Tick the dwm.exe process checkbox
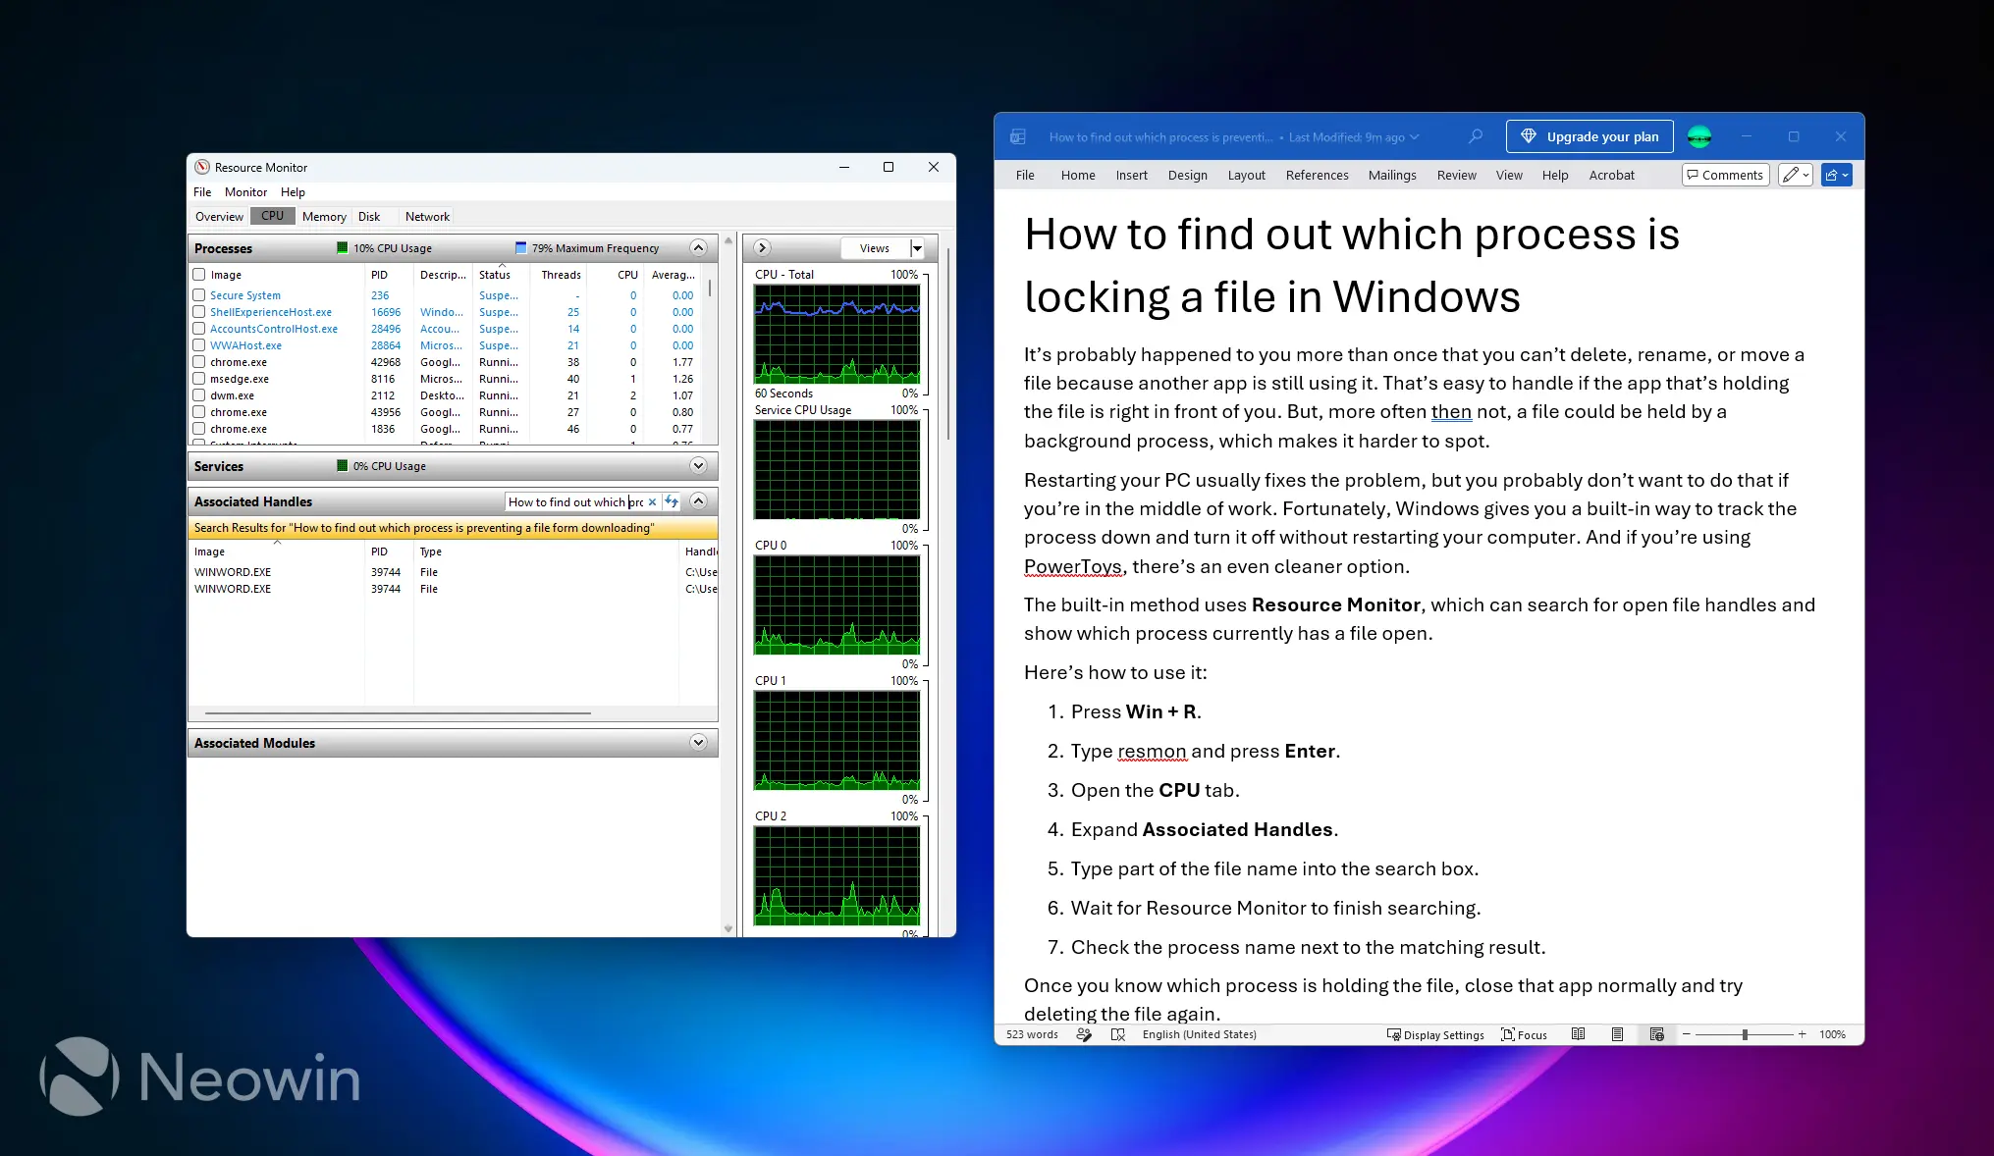 pos(199,395)
